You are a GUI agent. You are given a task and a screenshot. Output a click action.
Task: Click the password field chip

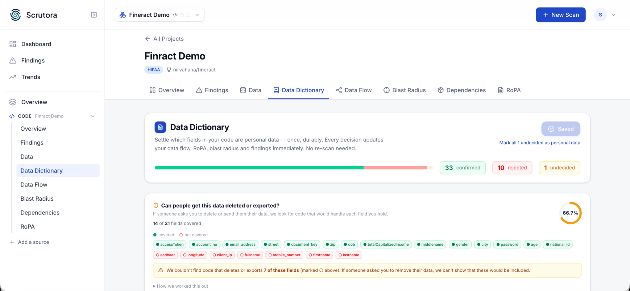pos(507,245)
